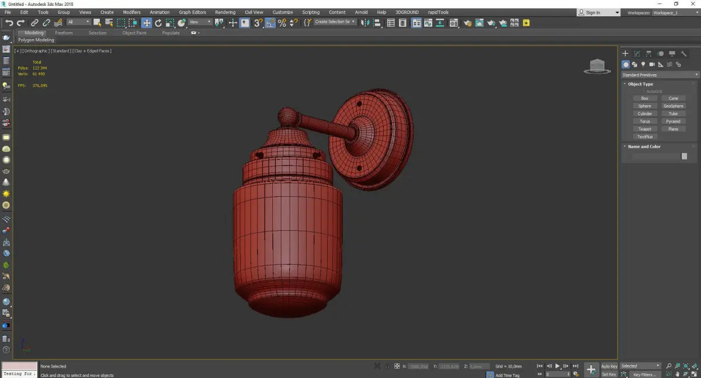
Task: Open the Utilities wrench panel
Action: click(x=683, y=54)
